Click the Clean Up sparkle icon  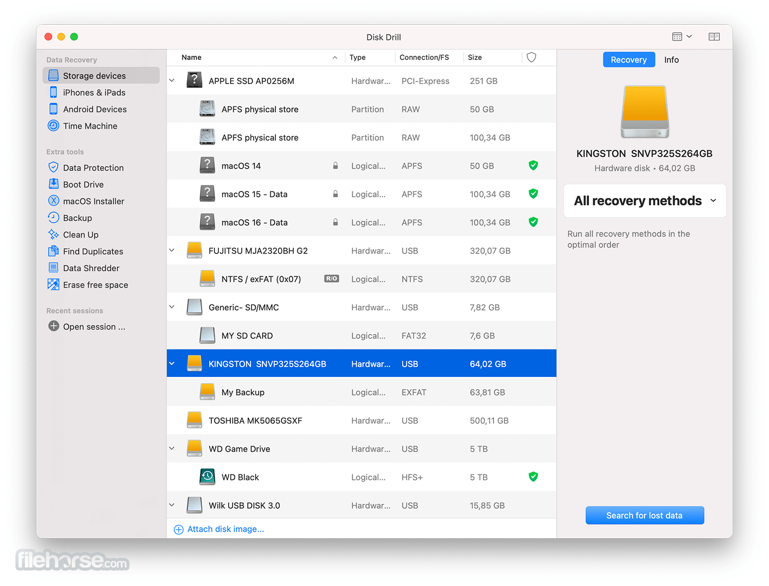point(53,235)
